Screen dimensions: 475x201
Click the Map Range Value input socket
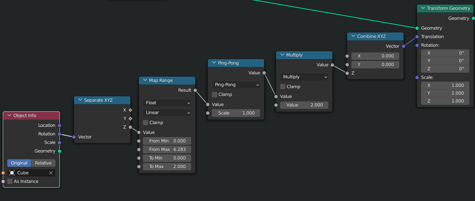coord(139,133)
